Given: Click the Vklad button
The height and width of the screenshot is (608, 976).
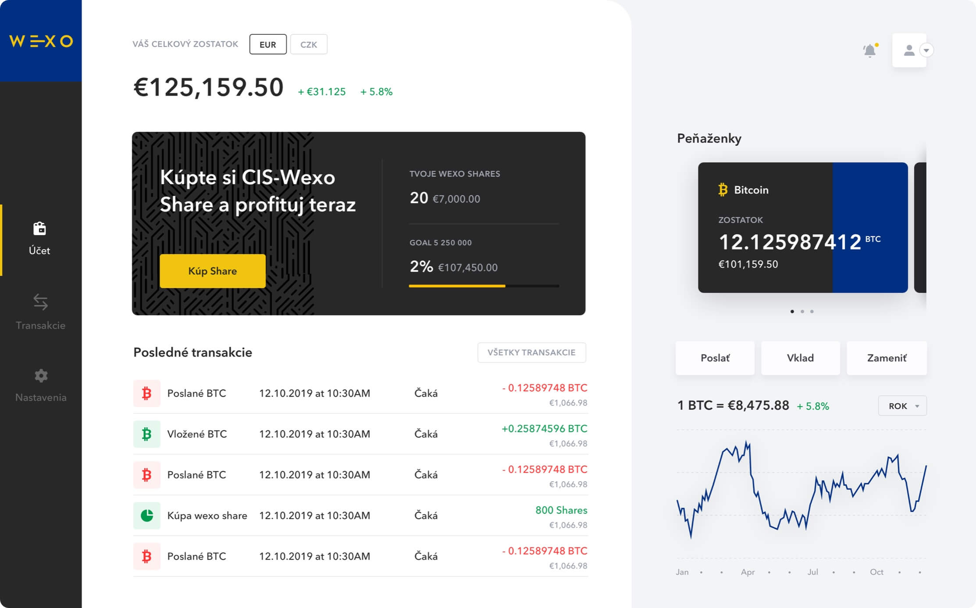Looking at the screenshot, I should (800, 358).
